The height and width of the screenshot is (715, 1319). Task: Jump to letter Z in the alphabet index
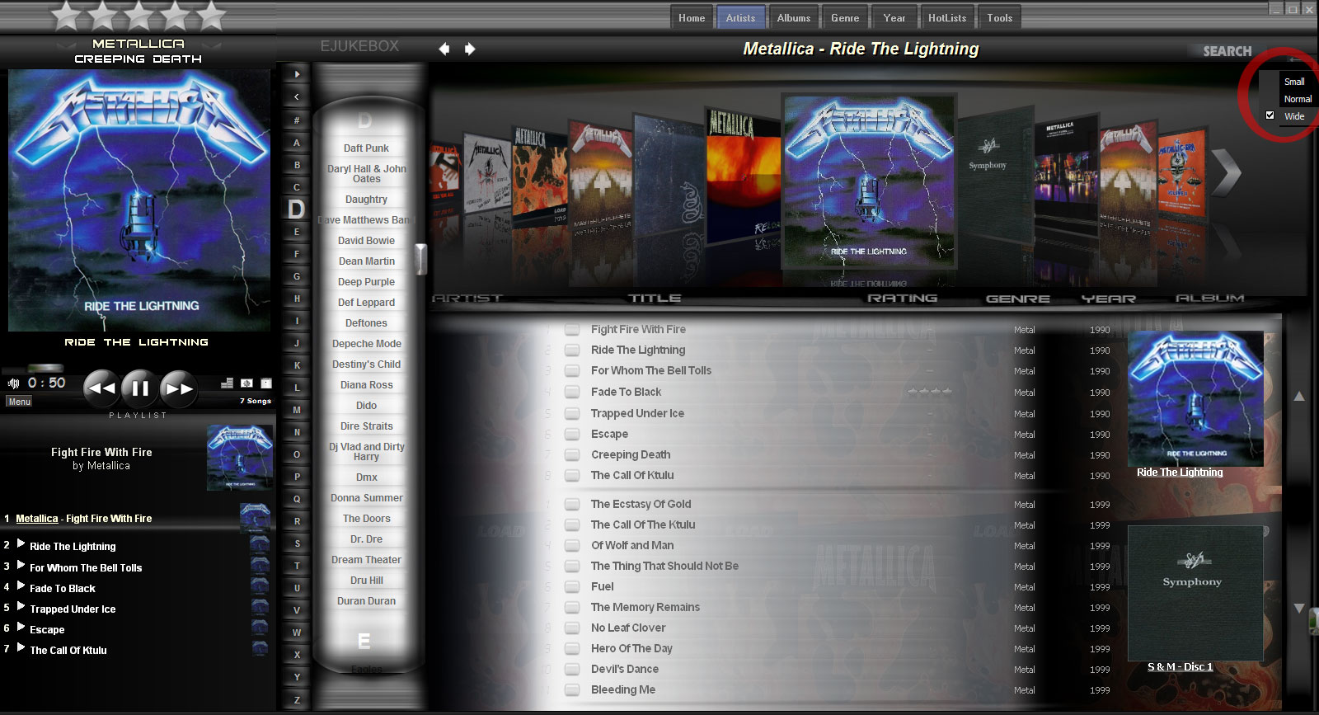point(297,700)
